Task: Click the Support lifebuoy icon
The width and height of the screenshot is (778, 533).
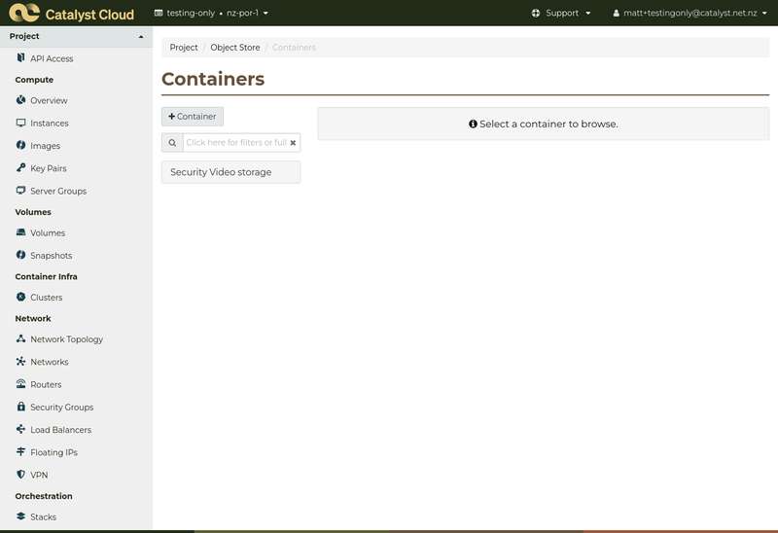Action: click(x=536, y=13)
